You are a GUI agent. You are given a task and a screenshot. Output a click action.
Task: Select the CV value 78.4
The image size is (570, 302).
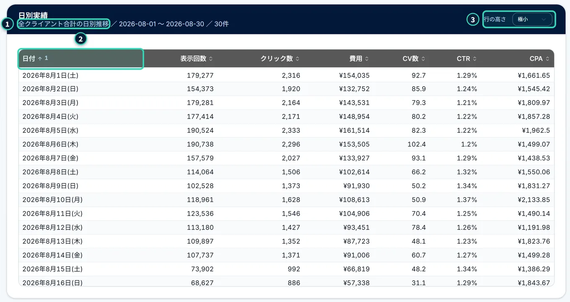click(x=419, y=227)
